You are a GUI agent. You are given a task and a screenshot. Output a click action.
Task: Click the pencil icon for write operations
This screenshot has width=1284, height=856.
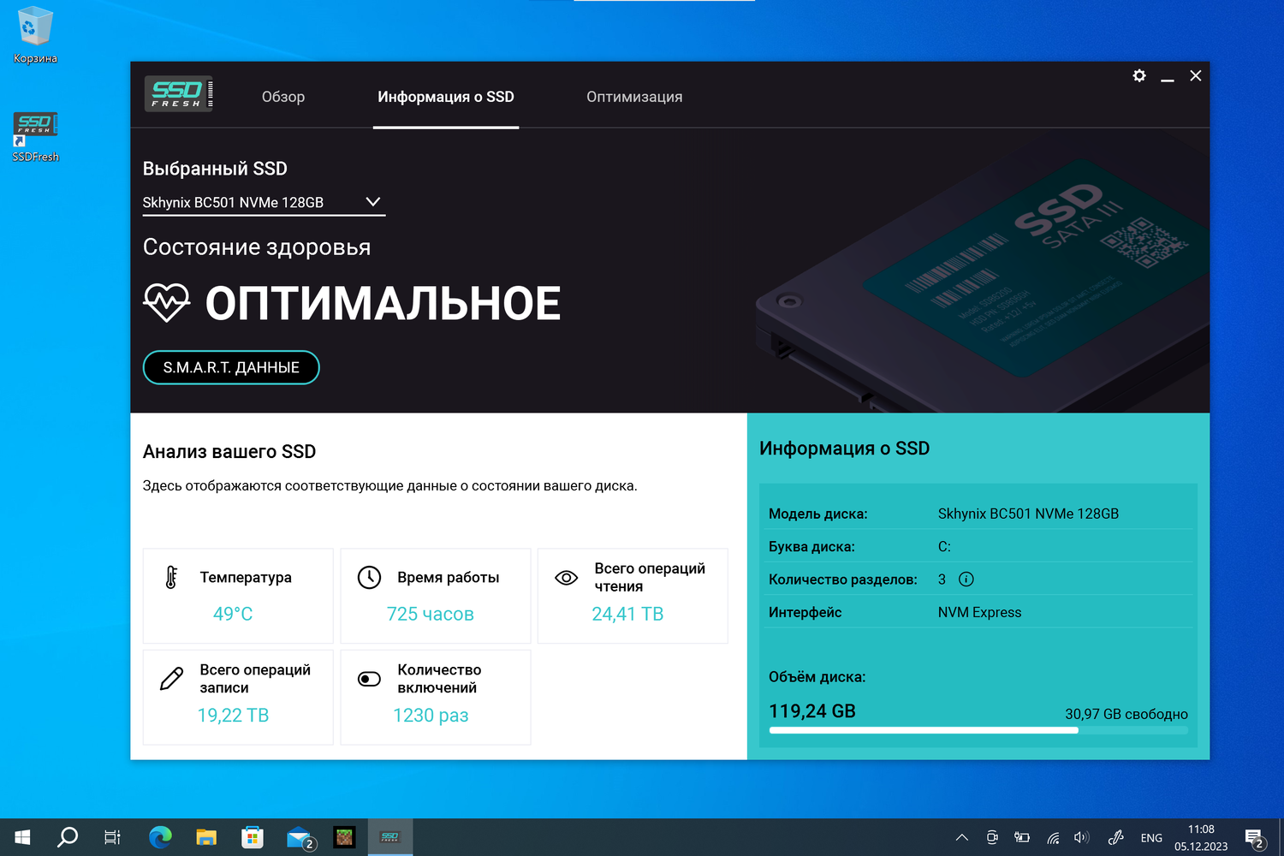coord(171,679)
